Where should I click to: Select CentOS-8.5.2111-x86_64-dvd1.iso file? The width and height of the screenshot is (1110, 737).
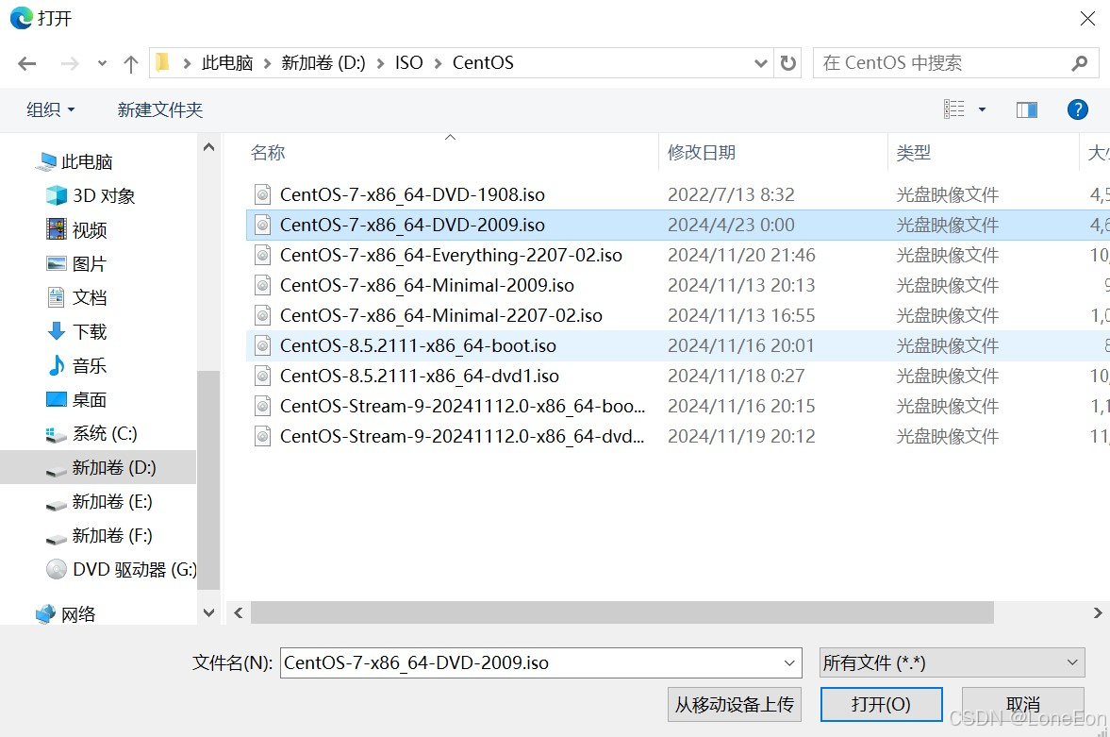click(x=419, y=377)
